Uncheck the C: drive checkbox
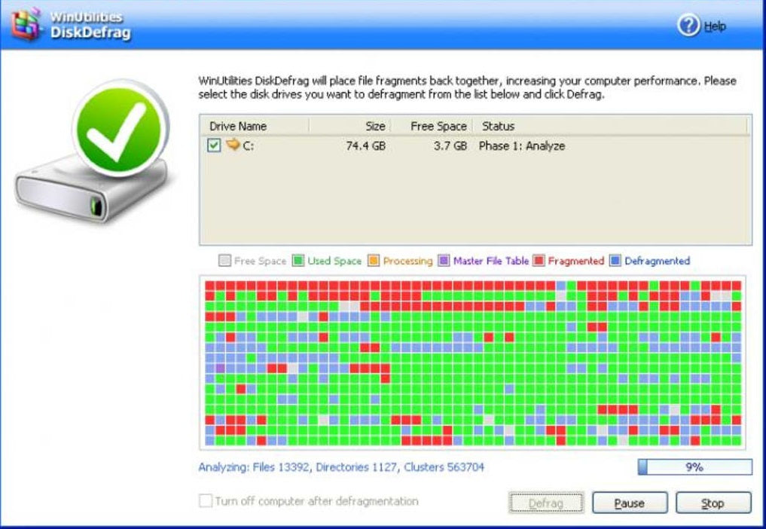 pyautogui.click(x=215, y=145)
